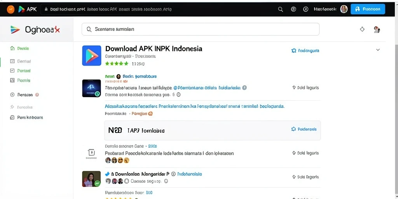Viewport: 398px width, 199px height.
Task: Select the greyed 'Eonootes' sidebar item
Action: pyautogui.click(x=21, y=107)
